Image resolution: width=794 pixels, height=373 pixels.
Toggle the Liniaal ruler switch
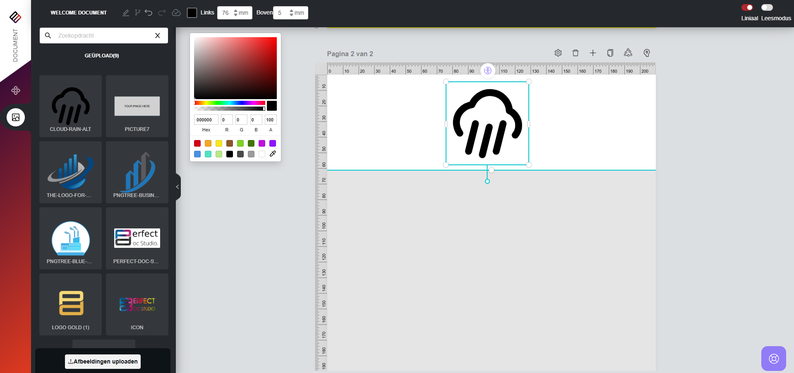point(747,7)
